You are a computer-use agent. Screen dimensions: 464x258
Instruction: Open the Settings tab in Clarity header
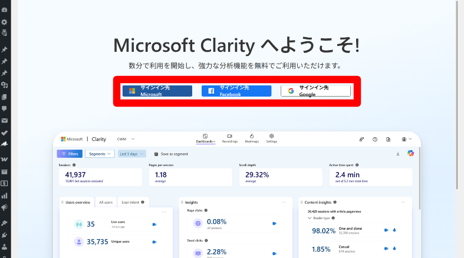click(x=271, y=138)
